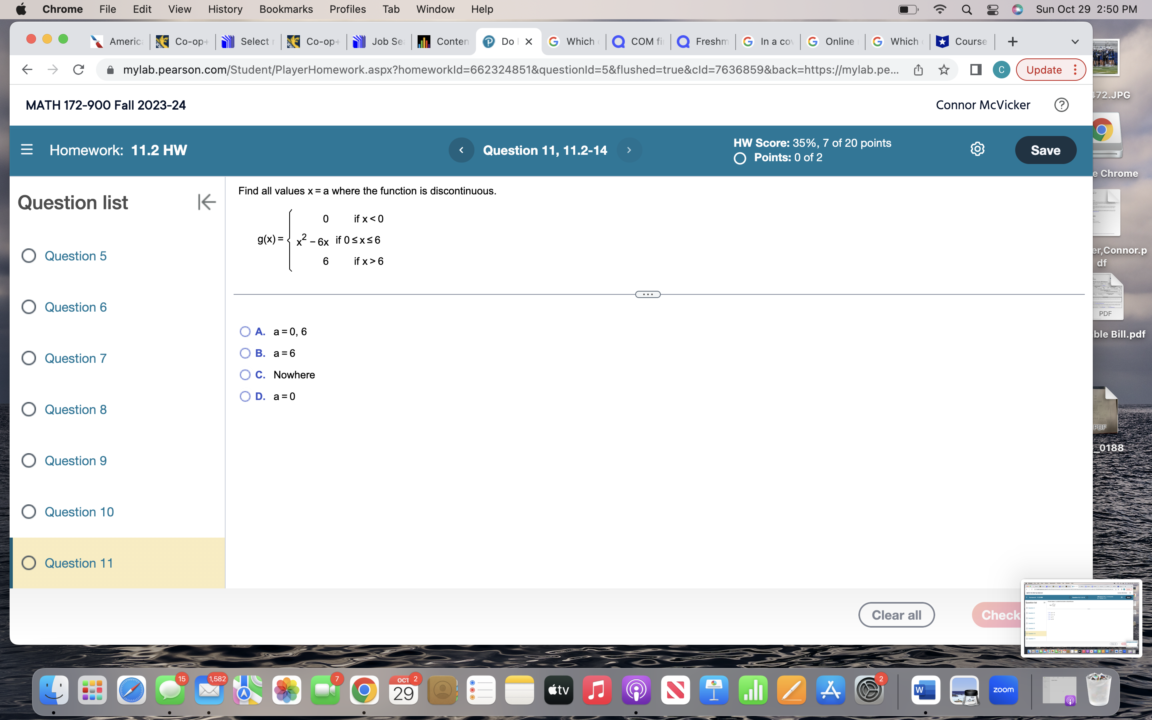Open the Bookmarks menu
Screen dimensions: 1152x720
(x=286, y=9)
